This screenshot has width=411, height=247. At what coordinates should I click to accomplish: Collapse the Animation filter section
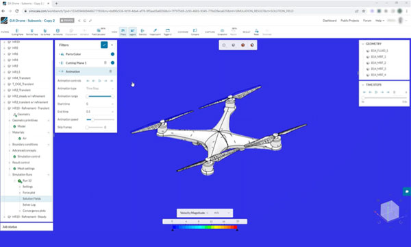click(59, 71)
